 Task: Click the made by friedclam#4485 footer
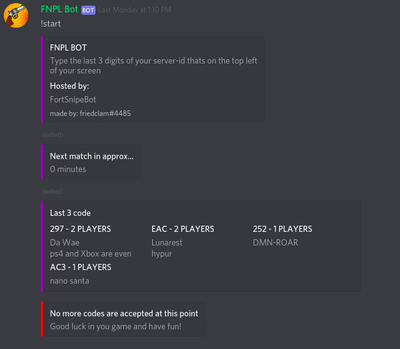point(91,113)
